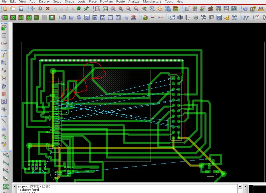The height and width of the screenshot is (193, 266).
Task: Open the Shape menu
Action: coord(70,2)
